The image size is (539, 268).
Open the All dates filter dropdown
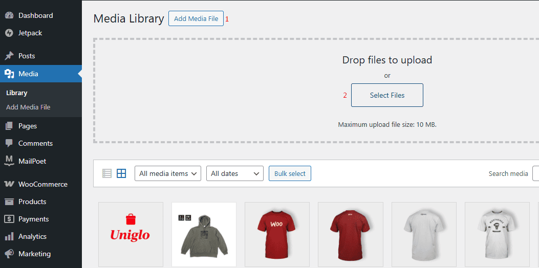click(x=234, y=173)
